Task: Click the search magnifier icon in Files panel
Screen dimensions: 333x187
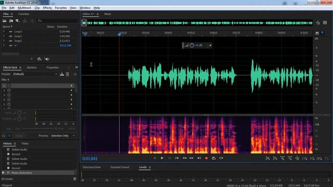Action: point(40,21)
